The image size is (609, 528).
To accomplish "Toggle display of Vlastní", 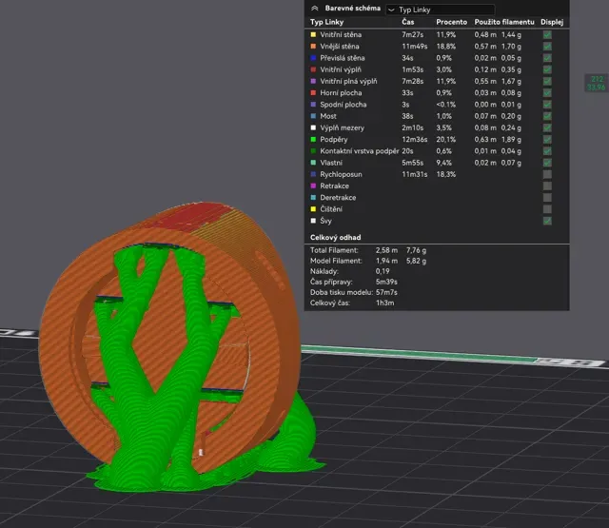I will pos(547,163).
